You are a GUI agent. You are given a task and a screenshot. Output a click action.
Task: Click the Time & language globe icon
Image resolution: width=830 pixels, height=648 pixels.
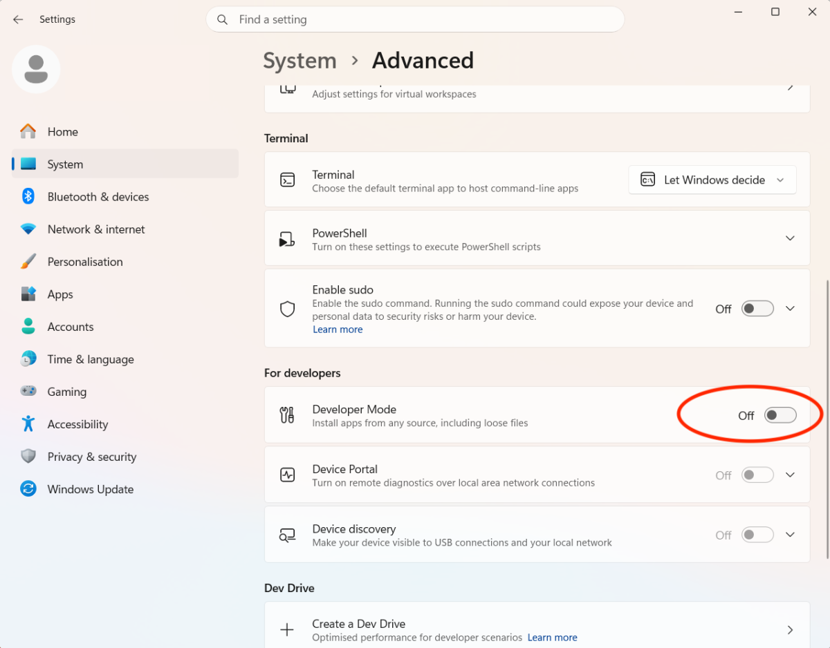28,359
